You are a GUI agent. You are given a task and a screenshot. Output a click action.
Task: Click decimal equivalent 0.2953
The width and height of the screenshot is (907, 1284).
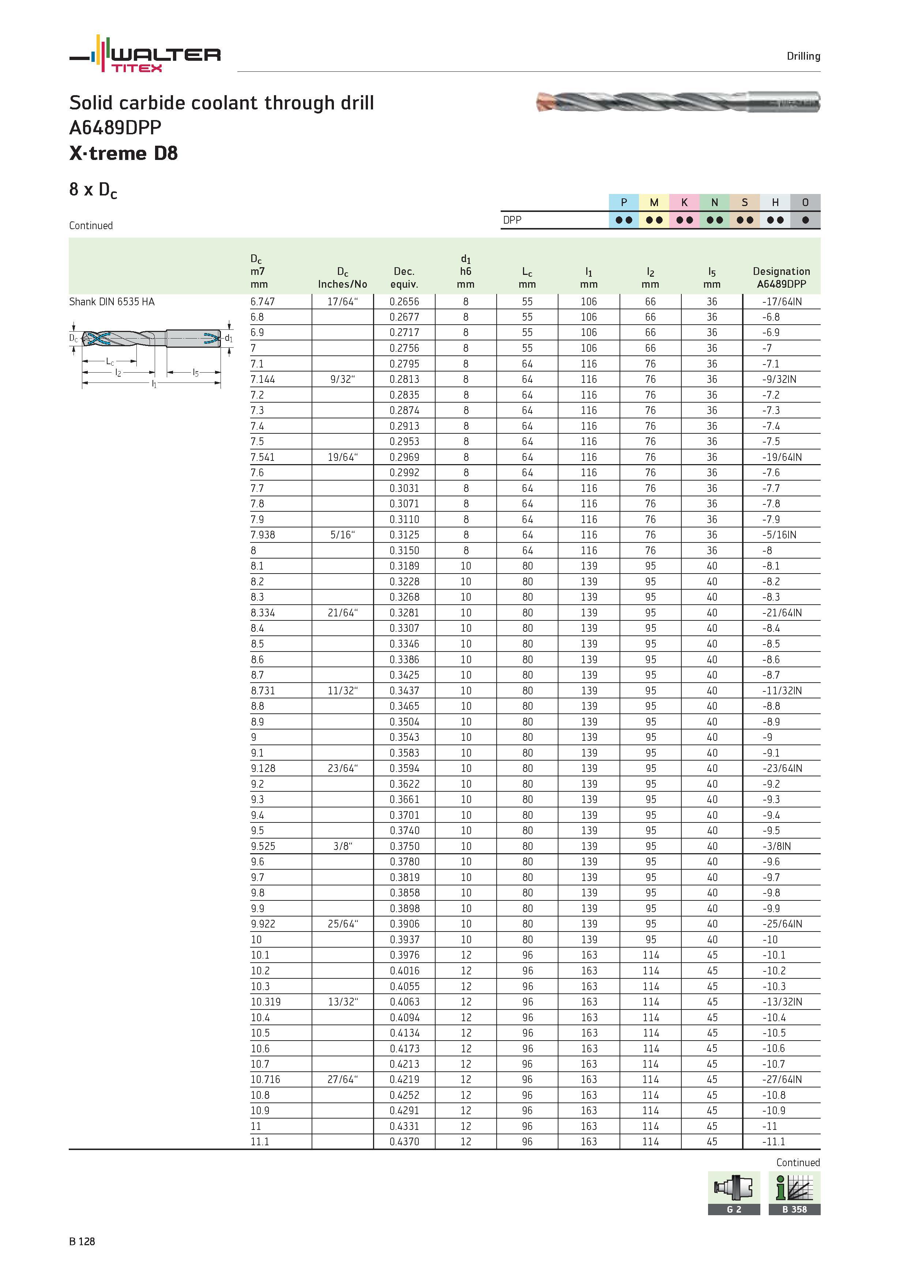point(404,442)
